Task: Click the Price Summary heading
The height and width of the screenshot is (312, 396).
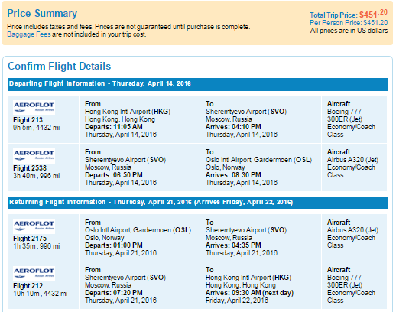Action: (42, 14)
